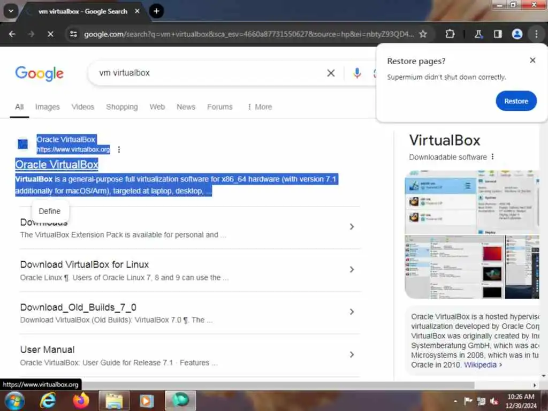Go forward with the forward arrow
The image size is (548, 411).
32,34
